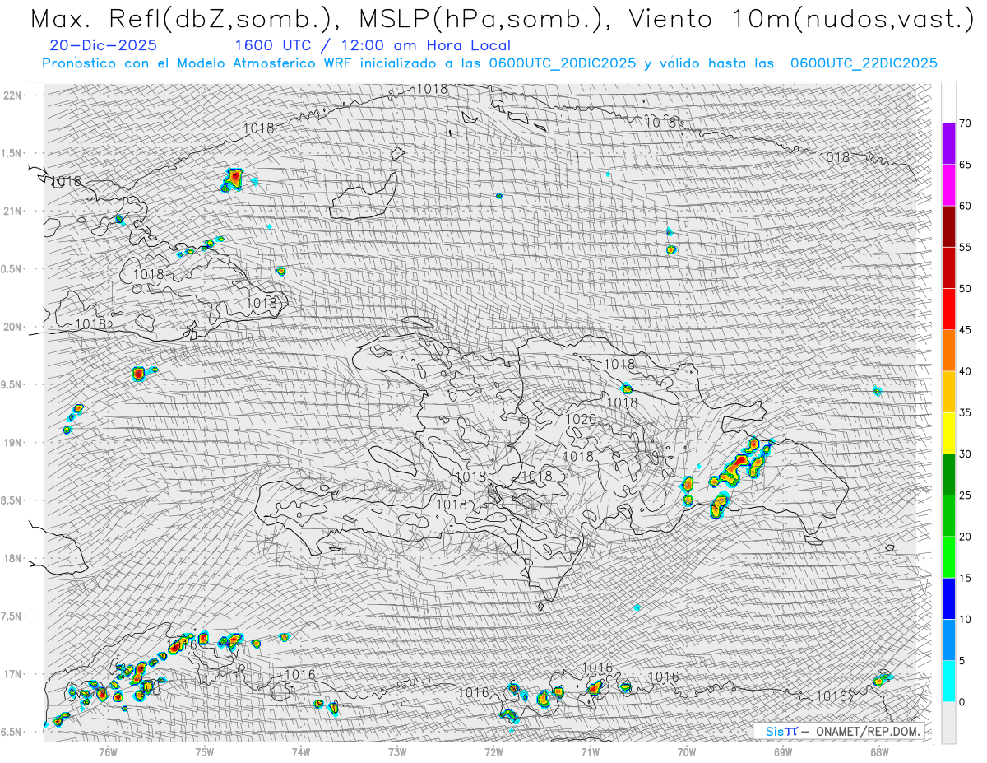Screen dimensions: 987x763
Task: Click the '74W' longitude axis label
Action: tap(301, 751)
